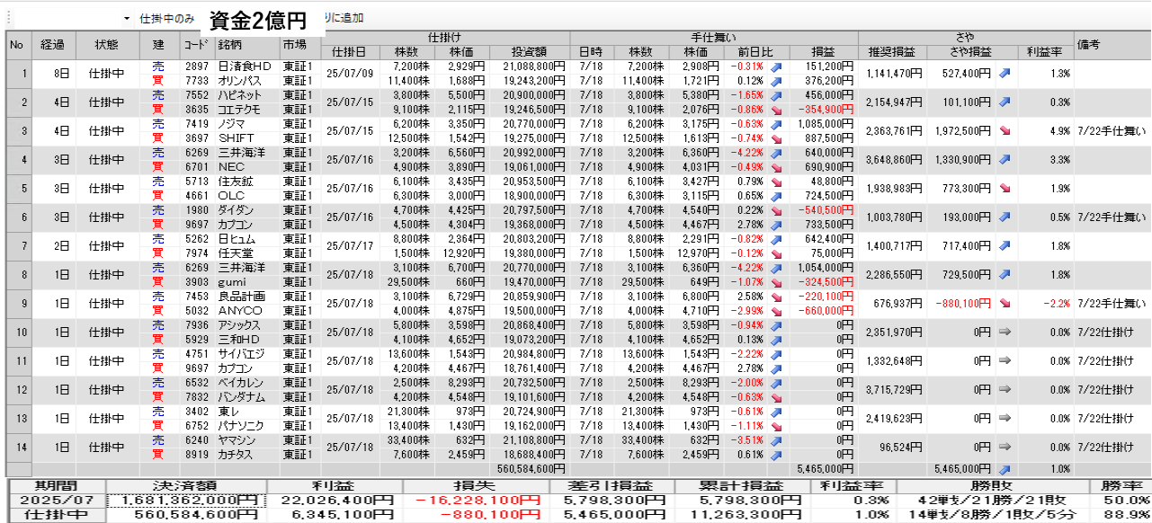This screenshot has height=523, width=1152.
Task: Click the 売 link for ノジマ
Action: [158, 124]
